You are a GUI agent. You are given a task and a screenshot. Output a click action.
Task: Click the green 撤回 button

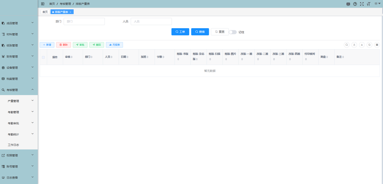pyautogui.click(x=97, y=45)
